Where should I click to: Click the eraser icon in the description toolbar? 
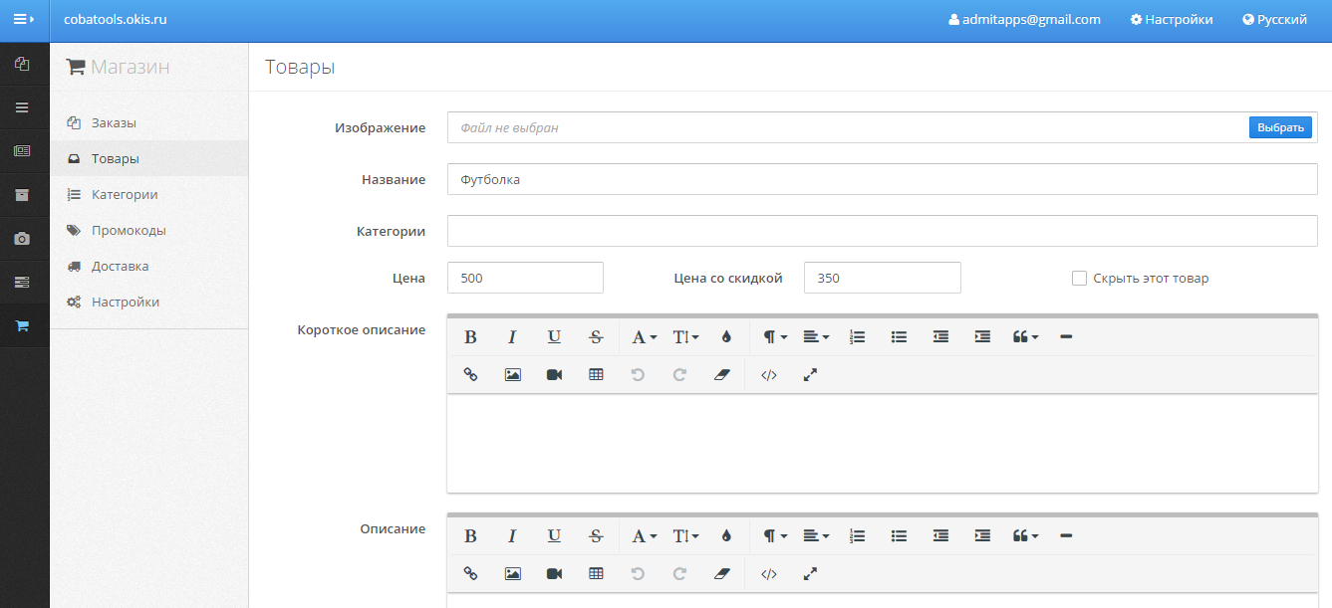click(722, 574)
